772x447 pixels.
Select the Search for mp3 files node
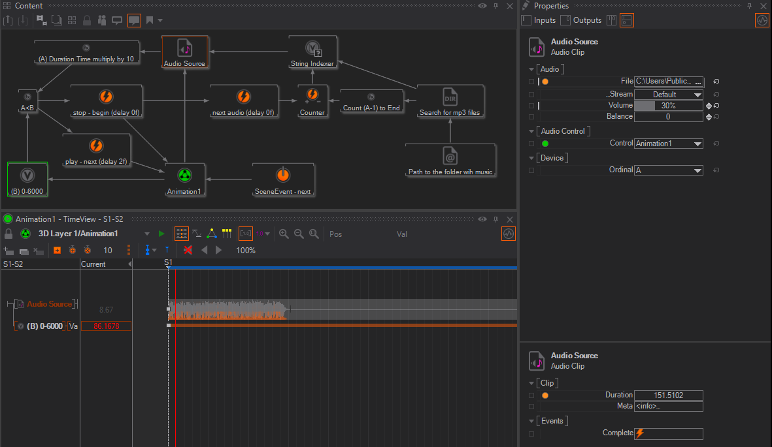[450, 99]
